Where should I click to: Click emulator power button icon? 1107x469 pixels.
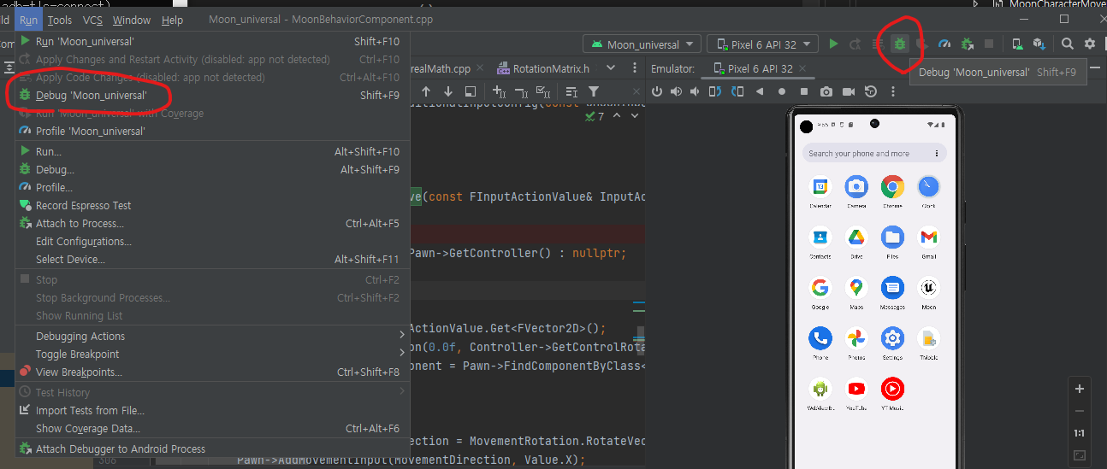(x=657, y=91)
